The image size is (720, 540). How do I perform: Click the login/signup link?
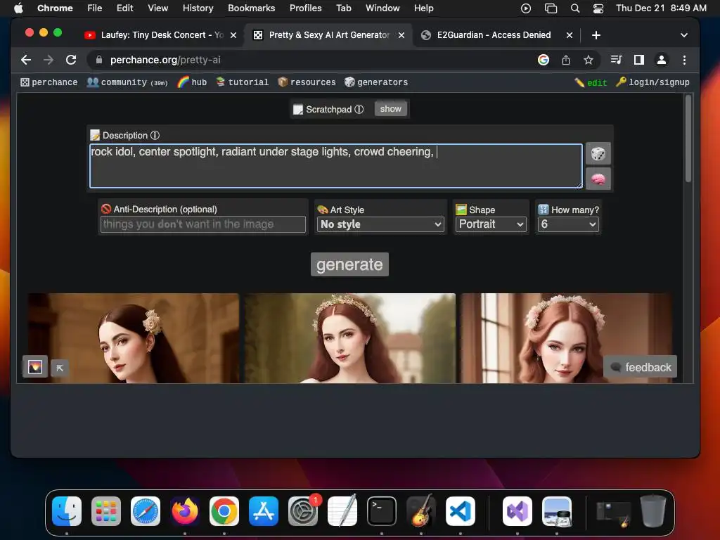652,82
